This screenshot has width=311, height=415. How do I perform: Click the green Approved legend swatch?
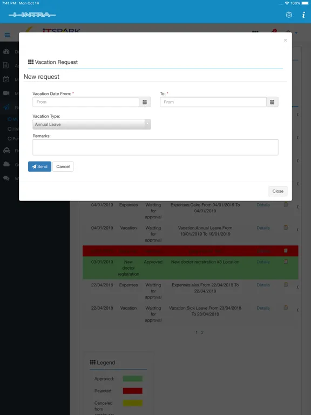point(132,378)
